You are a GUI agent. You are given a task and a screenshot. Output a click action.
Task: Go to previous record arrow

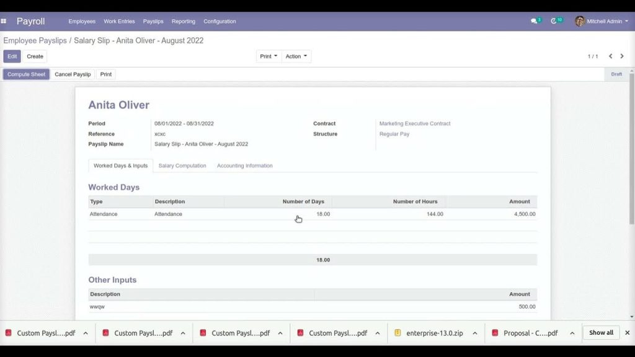click(x=610, y=56)
